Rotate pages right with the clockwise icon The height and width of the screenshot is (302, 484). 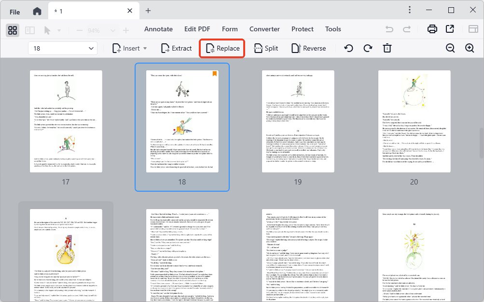pyautogui.click(x=368, y=48)
